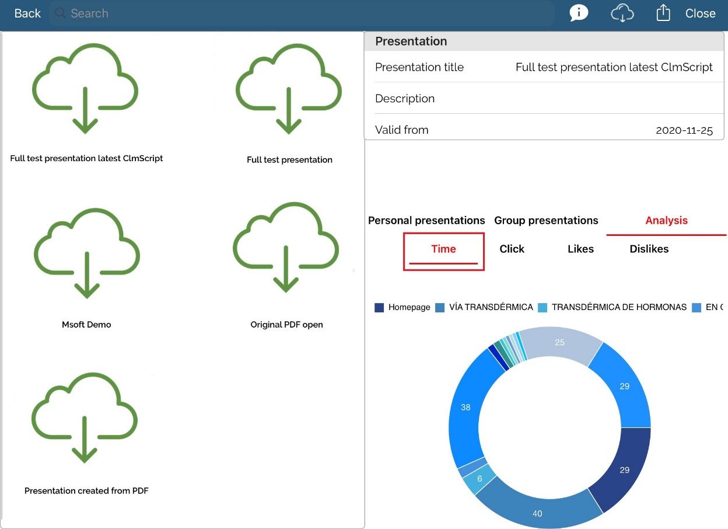
Task: Download the Full test presentation cloud icon
Action: tap(289, 88)
